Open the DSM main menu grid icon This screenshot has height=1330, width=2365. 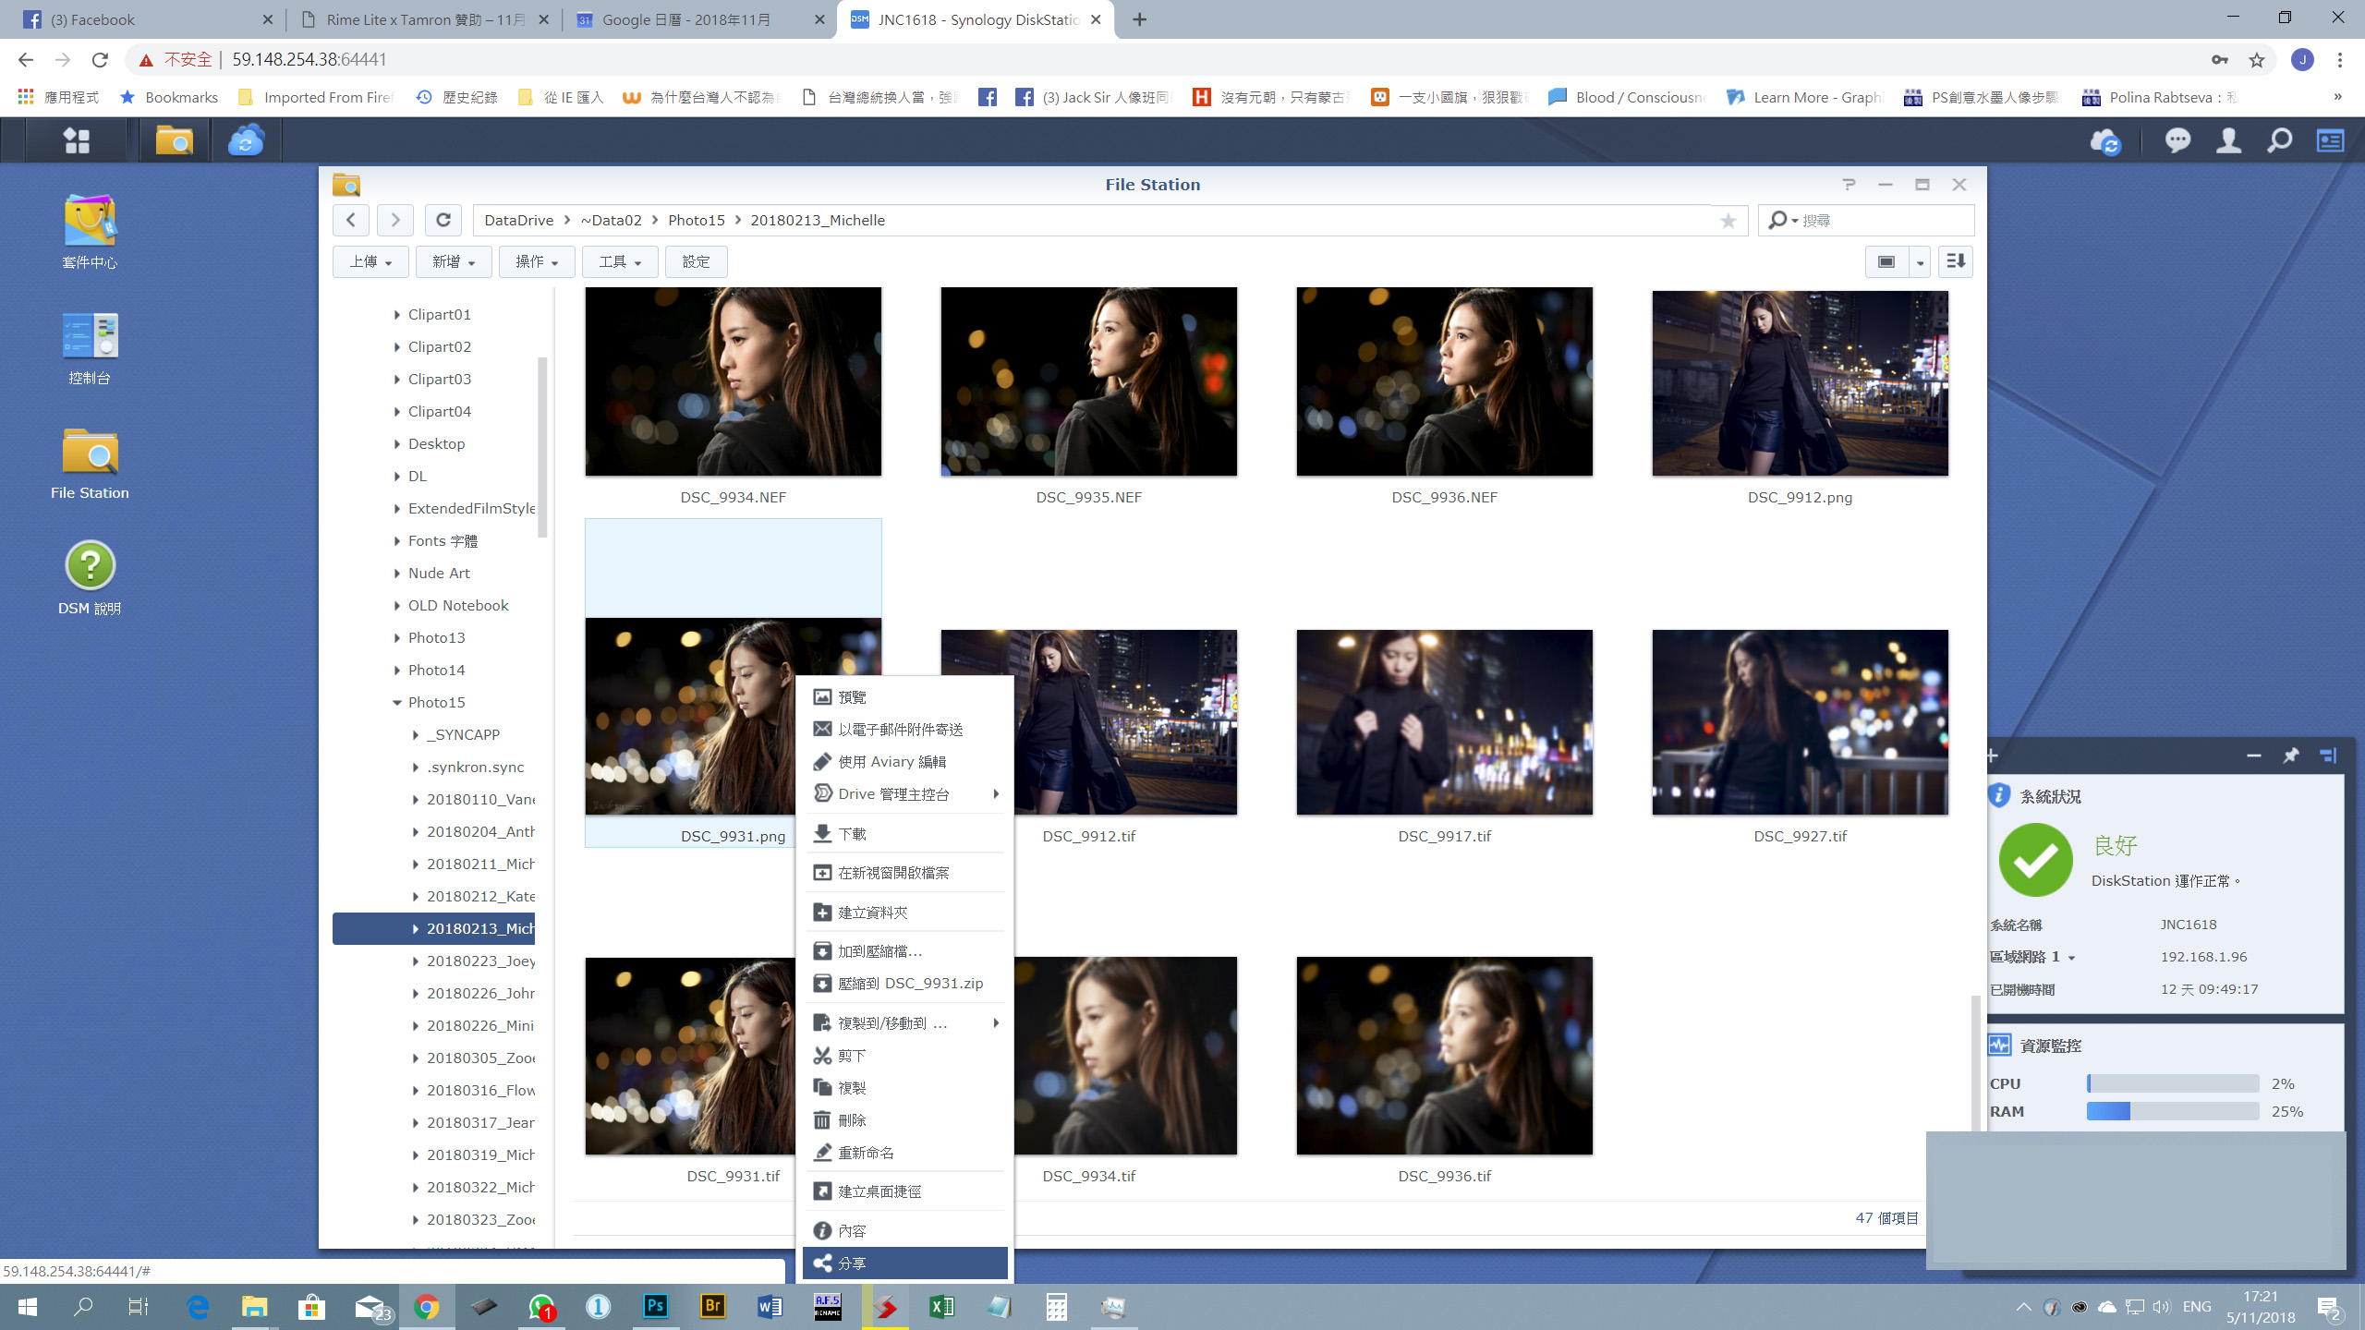77,140
